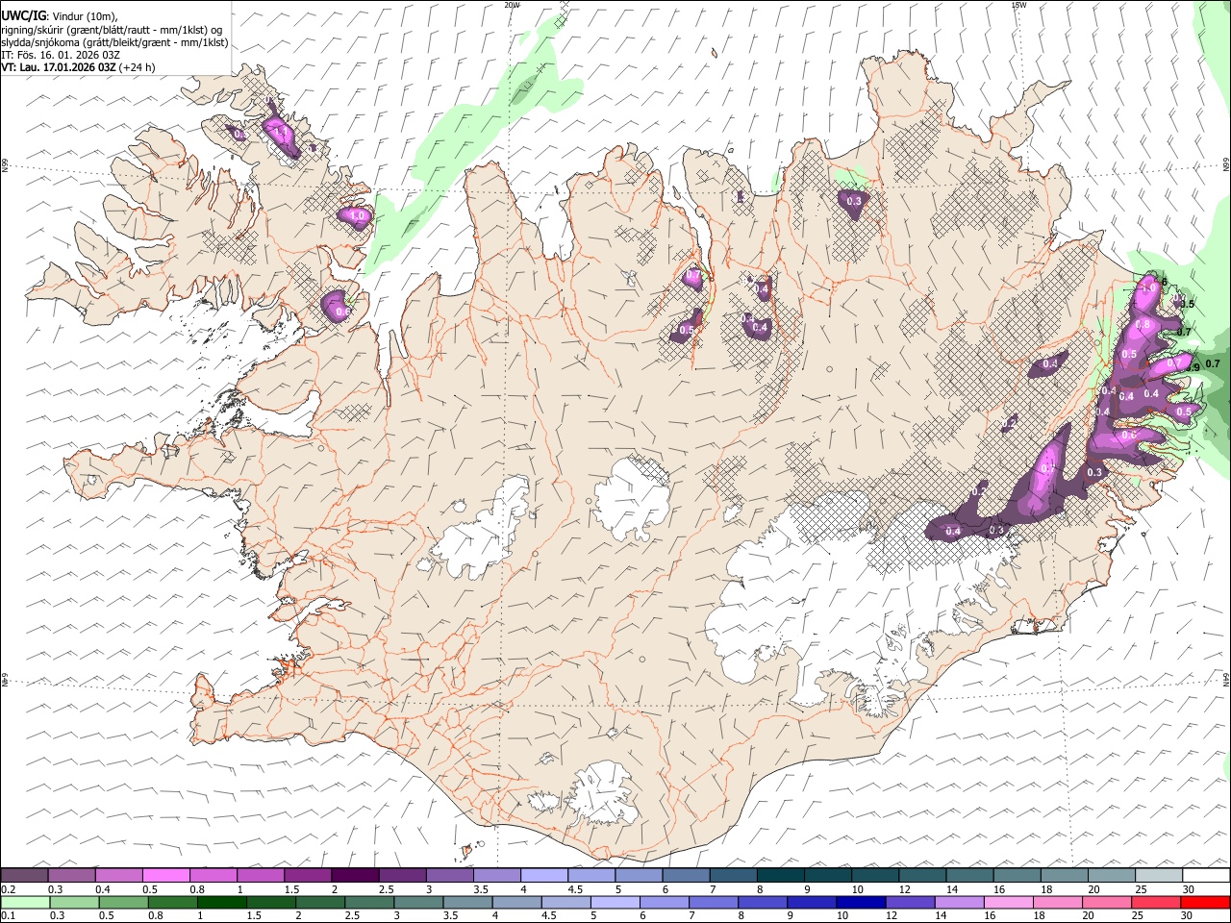Screen dimensions: 1231x923
Task: Click the 4.5 value label on upper scale
Action: coord(575,889)
